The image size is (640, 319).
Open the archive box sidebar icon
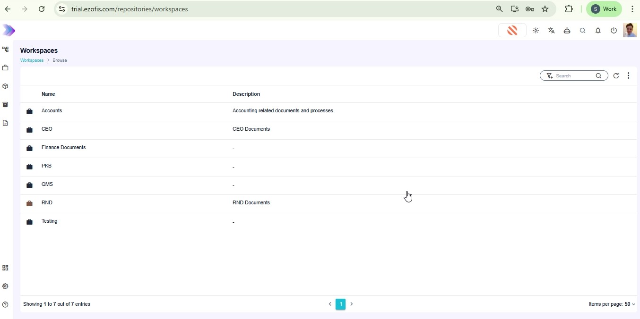[6, 105]
